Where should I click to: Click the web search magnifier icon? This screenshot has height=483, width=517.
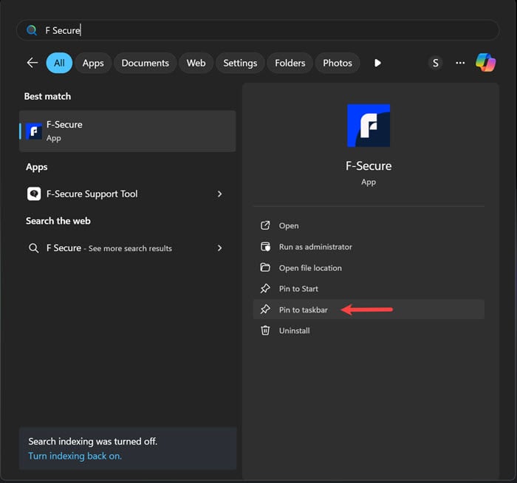(34, 248)
